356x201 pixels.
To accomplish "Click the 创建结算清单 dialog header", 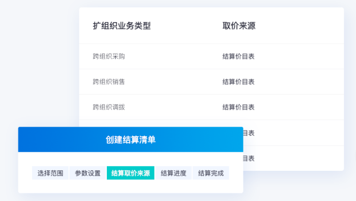I will pyautogui.click(x=131, y=139).
